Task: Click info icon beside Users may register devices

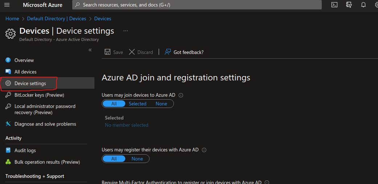Action: pyautogui.click(x=204, y=150)
